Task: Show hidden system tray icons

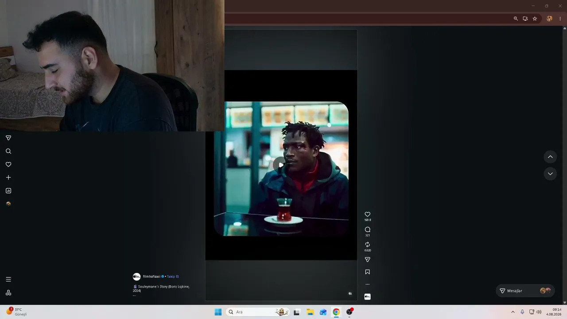Action: [x=513, y=312]
